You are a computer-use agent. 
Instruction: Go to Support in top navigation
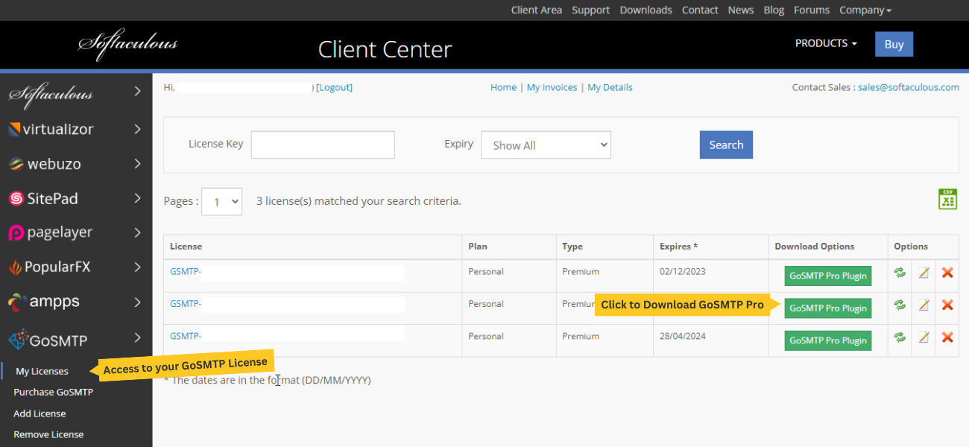[591, 10]
